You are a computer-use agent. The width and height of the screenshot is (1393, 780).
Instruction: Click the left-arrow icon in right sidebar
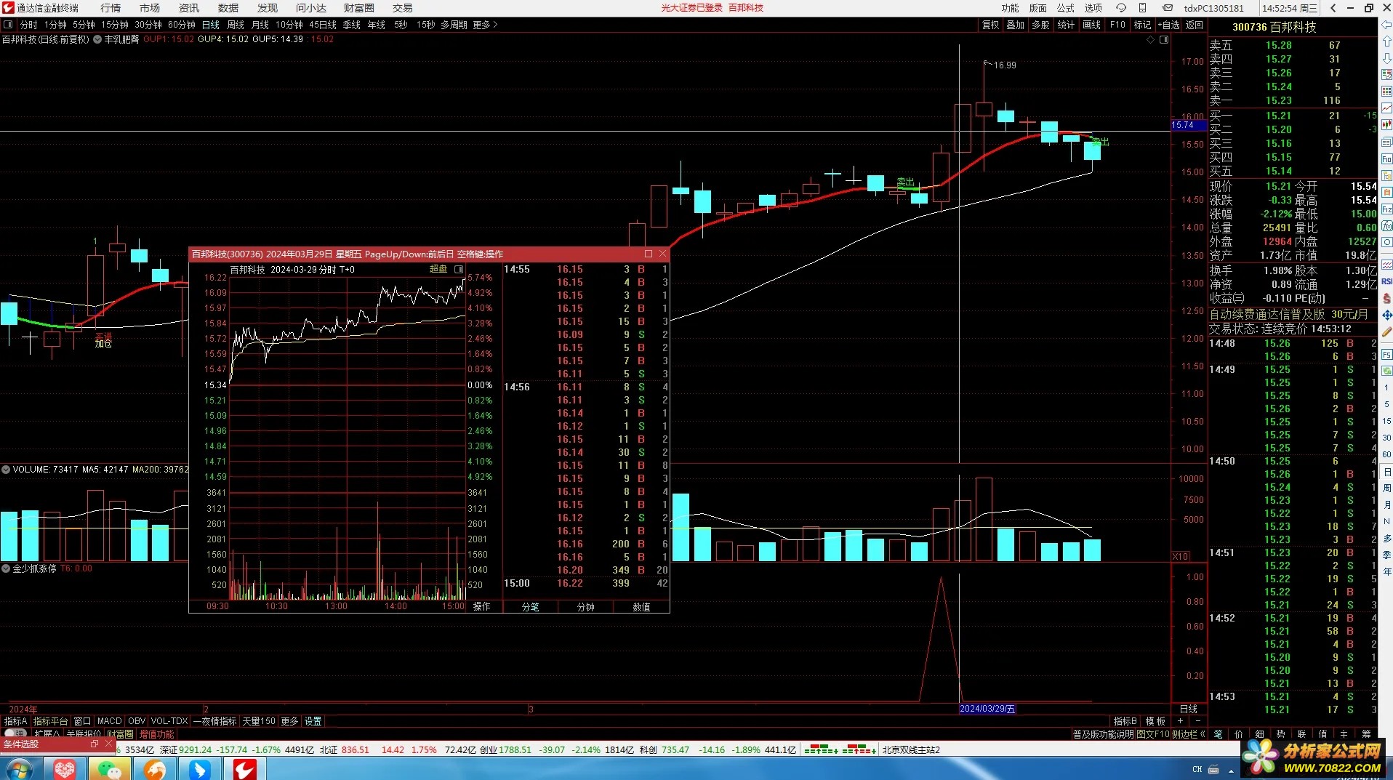point(1386,25)
